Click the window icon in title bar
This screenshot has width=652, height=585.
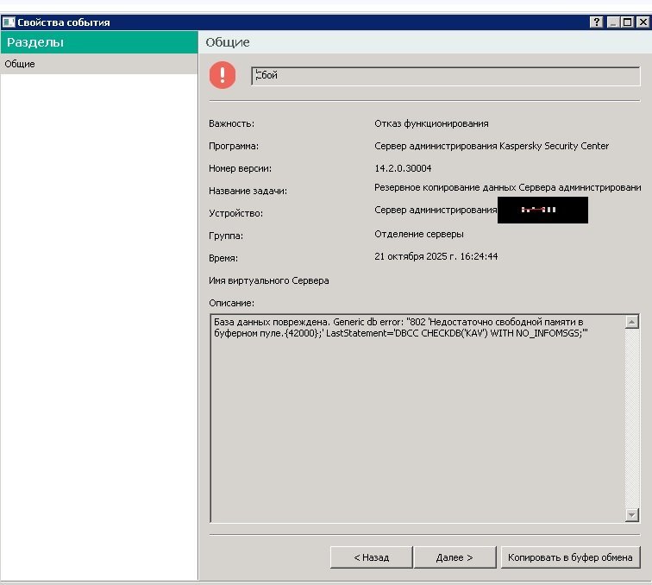pyautogui.click(x=9, y=22)
